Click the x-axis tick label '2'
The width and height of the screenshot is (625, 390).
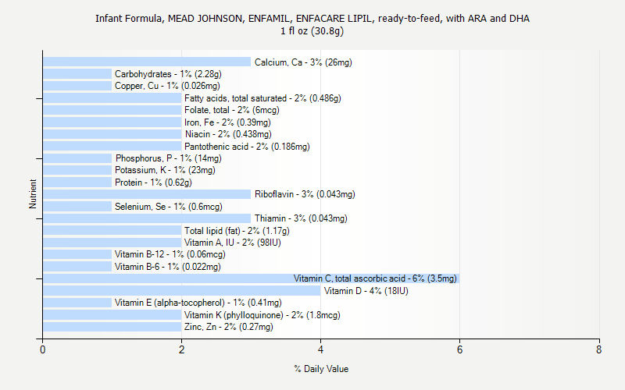[x=182, y=349]
